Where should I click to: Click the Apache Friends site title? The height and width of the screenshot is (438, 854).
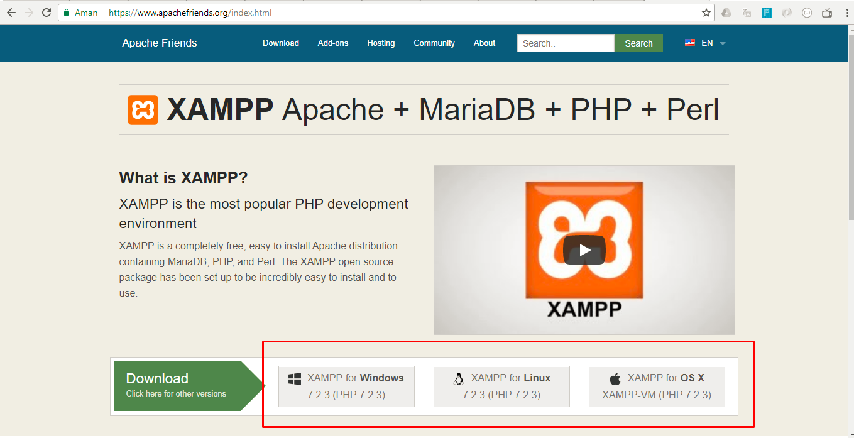(160, 43)
